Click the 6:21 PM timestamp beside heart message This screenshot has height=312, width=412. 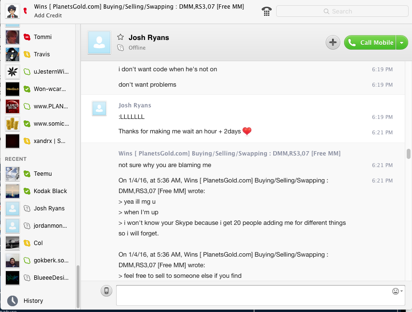[382, 132]
